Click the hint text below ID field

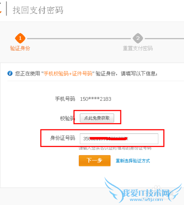[115, 148]
